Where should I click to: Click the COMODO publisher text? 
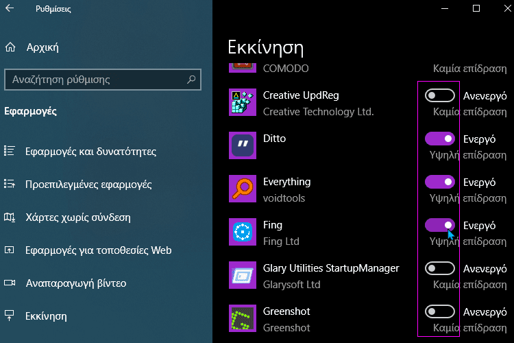pyautogui.click(x=286, y=69)
